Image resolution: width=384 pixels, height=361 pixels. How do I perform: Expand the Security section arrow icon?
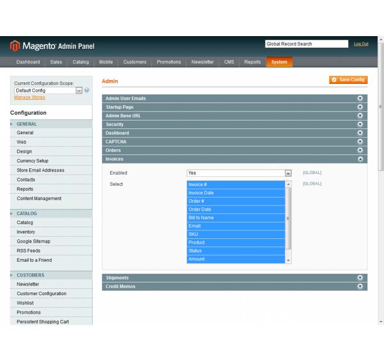(360, 124)
